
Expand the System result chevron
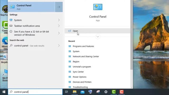[59, 20]
